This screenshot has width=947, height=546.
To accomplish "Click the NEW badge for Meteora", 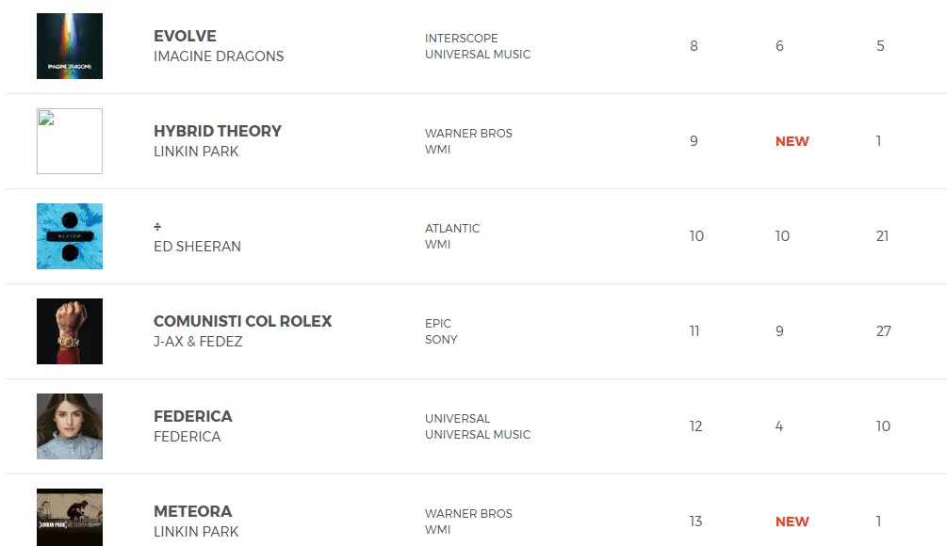I will (792, 522).
